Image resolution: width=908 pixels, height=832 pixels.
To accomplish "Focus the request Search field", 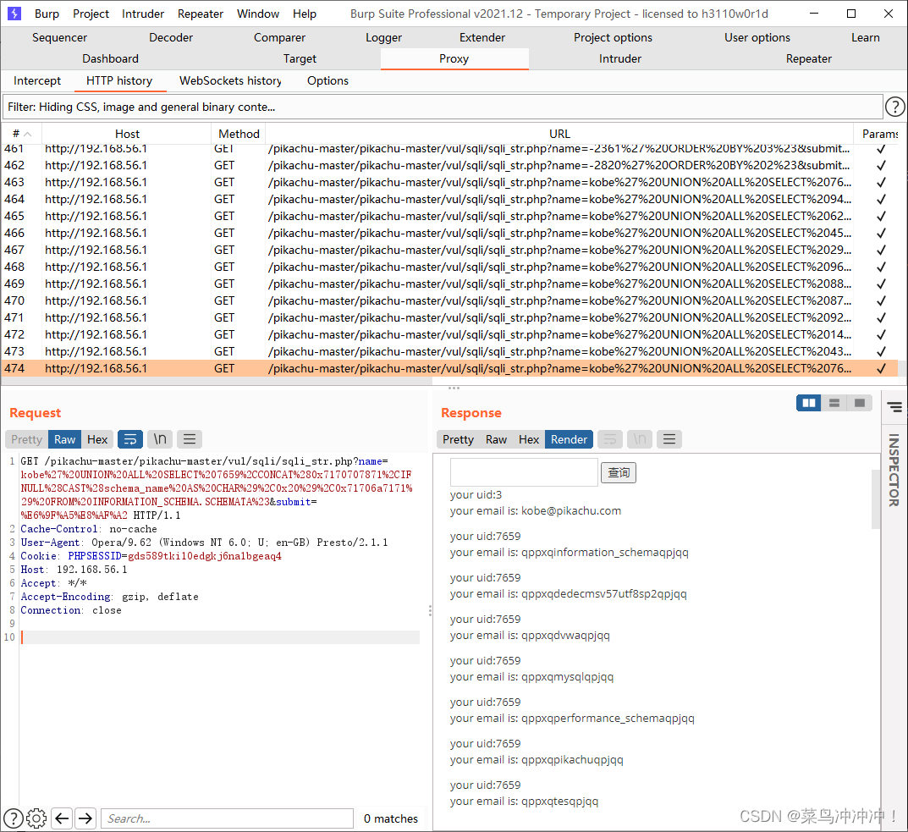I will point(228,818).
